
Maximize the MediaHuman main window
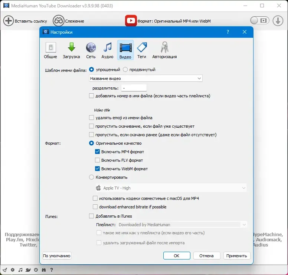pyautogui.click(x=262, y=6)
